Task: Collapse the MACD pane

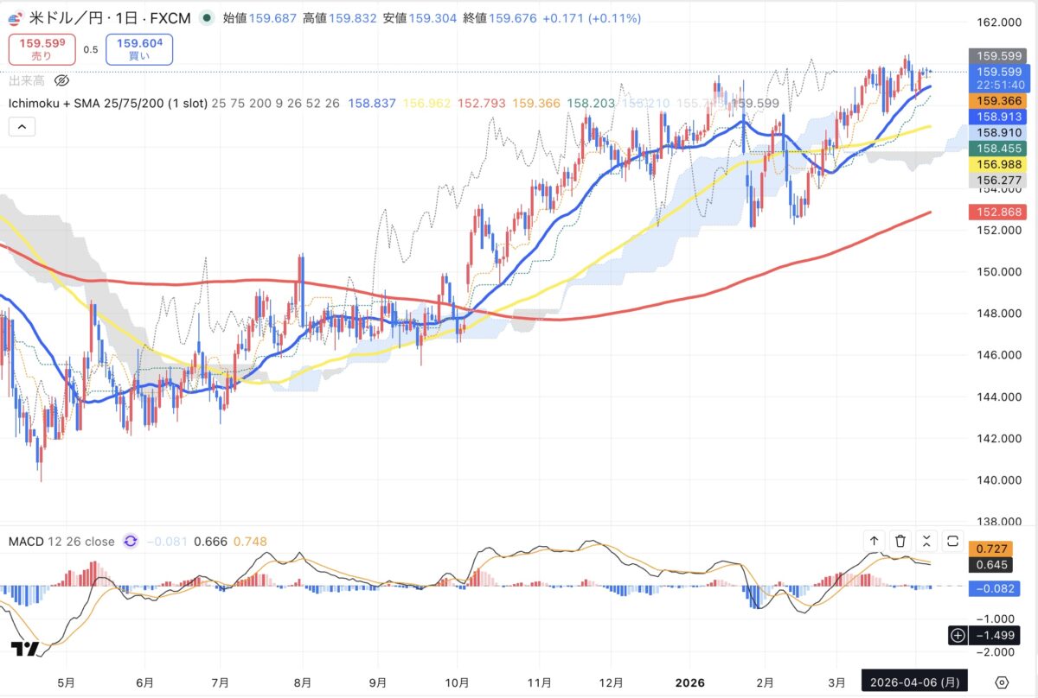Action: pyautogui.click(x=926, y=541)
